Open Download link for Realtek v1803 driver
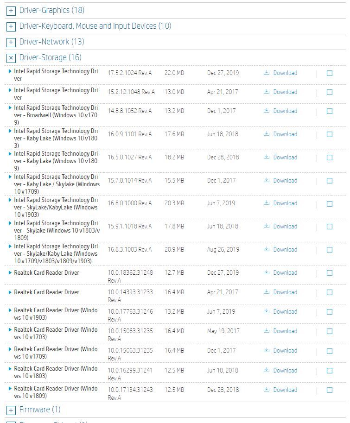Viewport: 350px width, 423px height. click(285, 370)
